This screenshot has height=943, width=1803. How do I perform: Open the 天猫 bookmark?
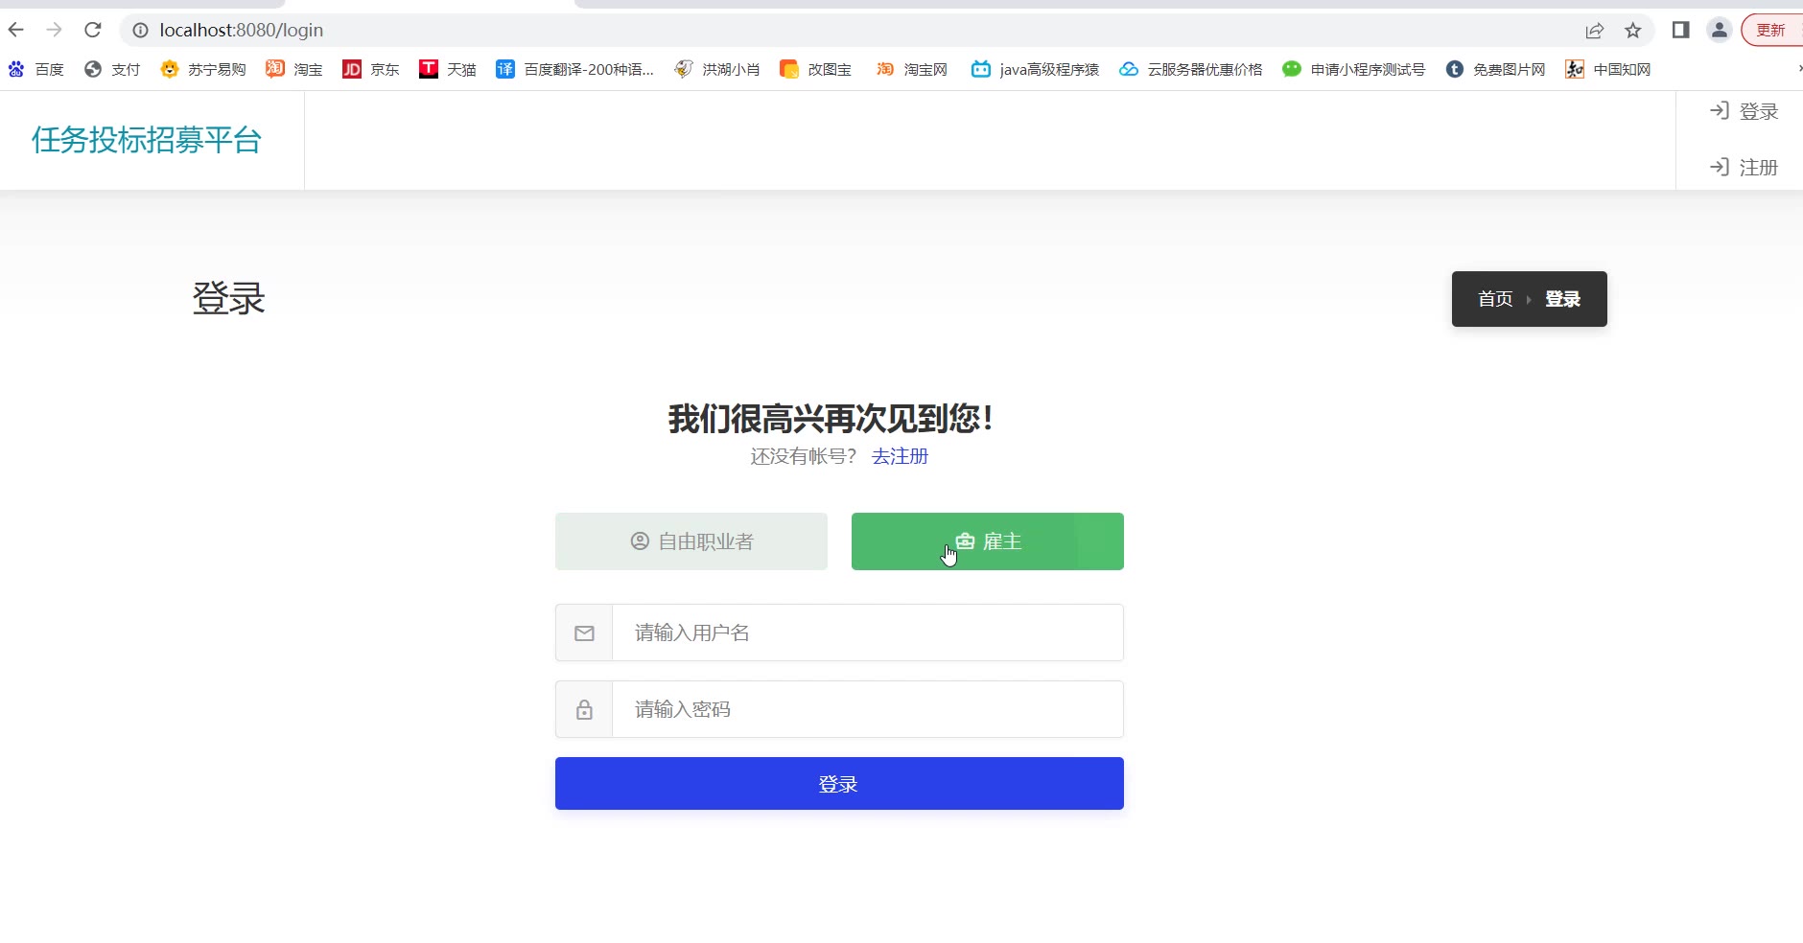(x=448, y=69)
